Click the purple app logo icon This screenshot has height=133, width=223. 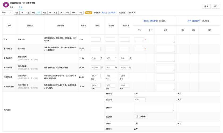click(6, 5)
